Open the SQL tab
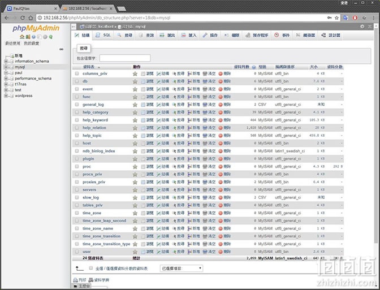Screen dimensions: 380x290 click(103, 36)
